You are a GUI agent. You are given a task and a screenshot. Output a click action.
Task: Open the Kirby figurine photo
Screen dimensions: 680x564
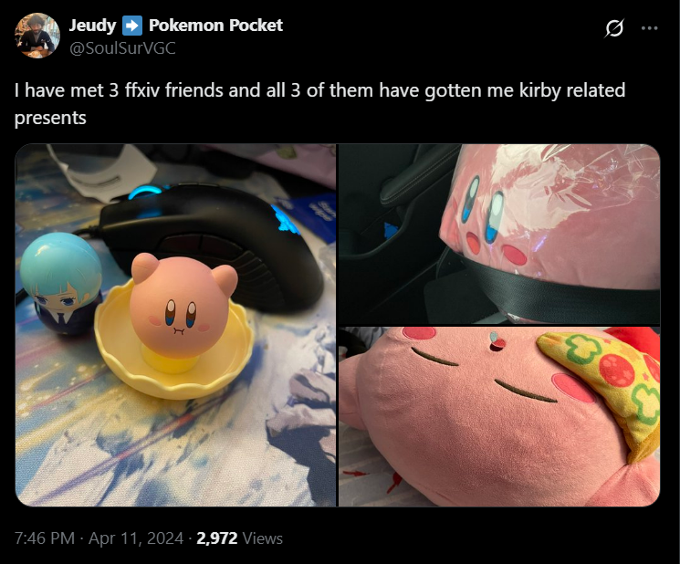(175, 325)
